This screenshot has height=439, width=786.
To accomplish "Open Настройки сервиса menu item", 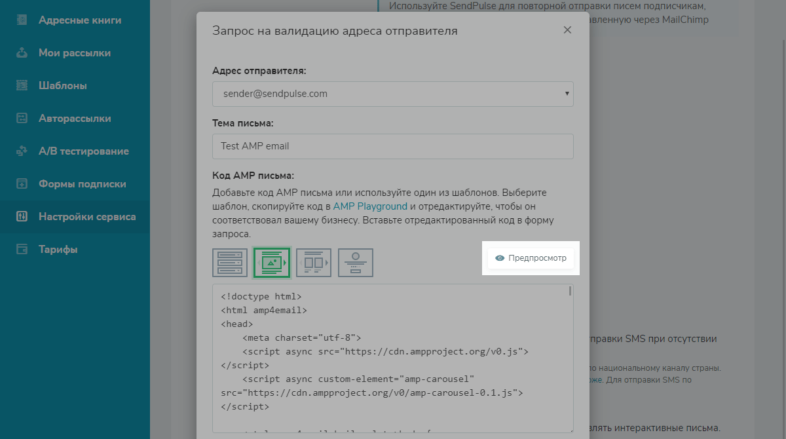I will pos(87,217).
